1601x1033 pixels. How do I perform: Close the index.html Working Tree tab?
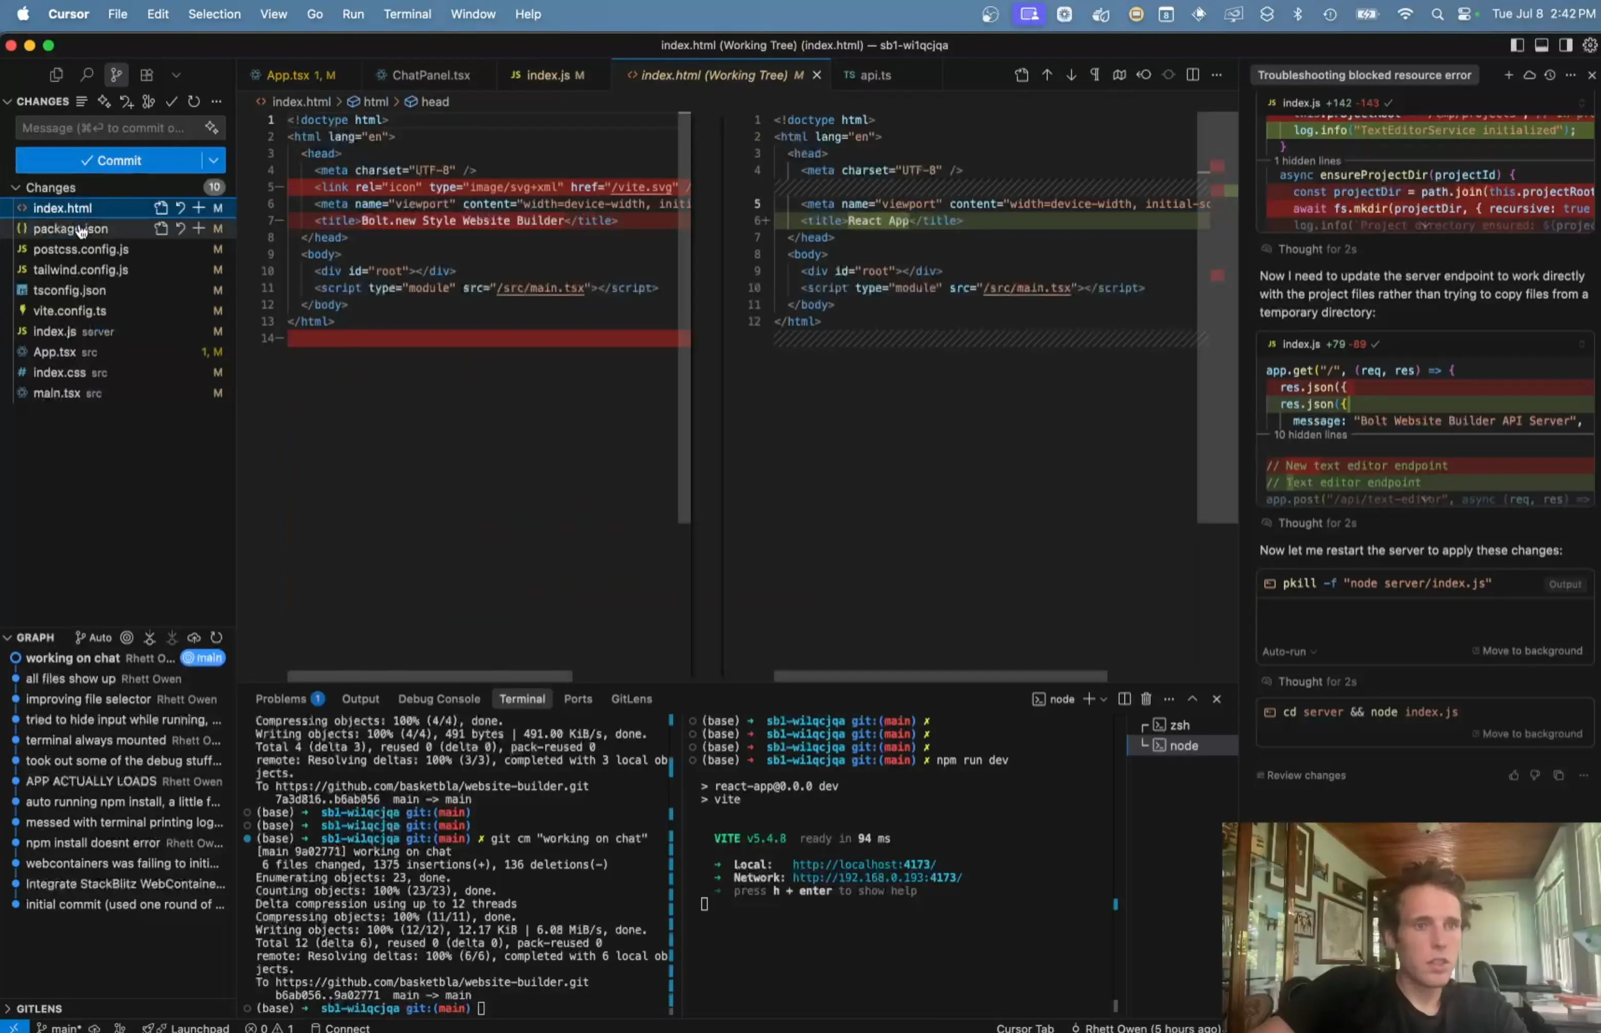click(817, 75)
